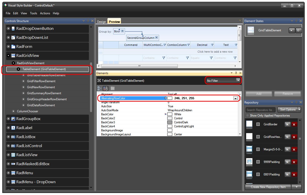307x195 pixels.
Task: Click the Remove button in Element States
Action: [x=287, y=94]
